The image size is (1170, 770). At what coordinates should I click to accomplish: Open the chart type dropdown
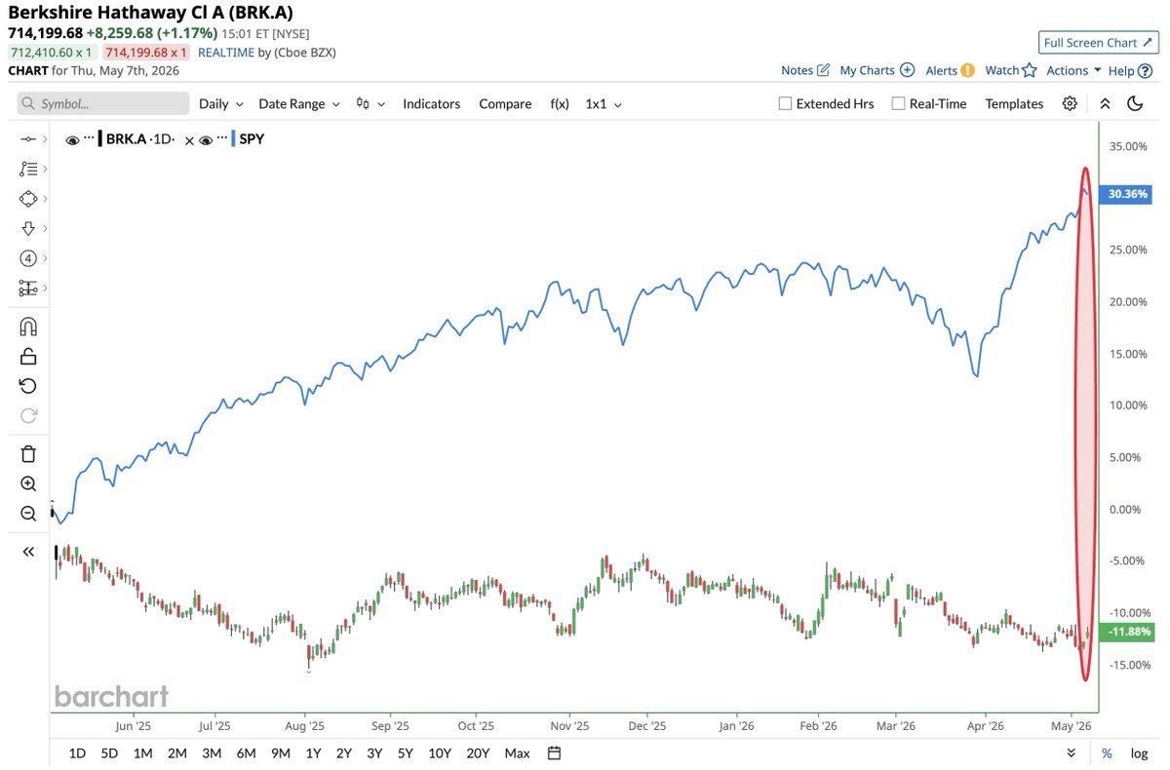coord(370,103)
